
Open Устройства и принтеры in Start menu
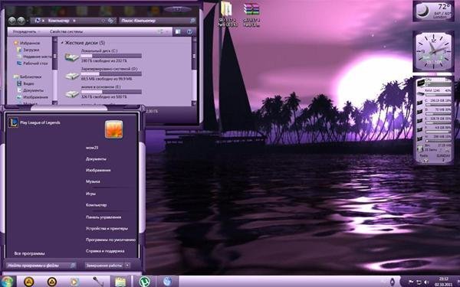[107, 228]
